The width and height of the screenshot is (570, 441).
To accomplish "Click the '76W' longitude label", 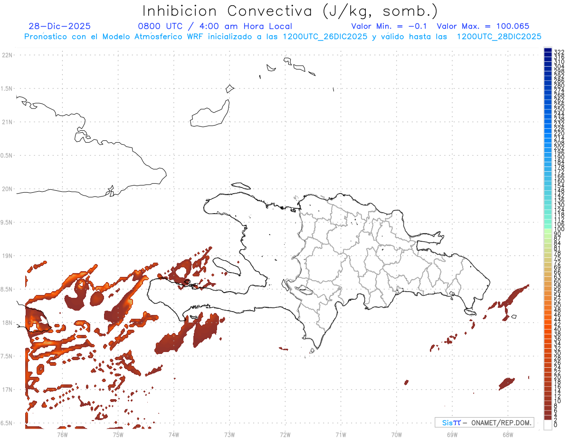I will (x=62, y=434).
